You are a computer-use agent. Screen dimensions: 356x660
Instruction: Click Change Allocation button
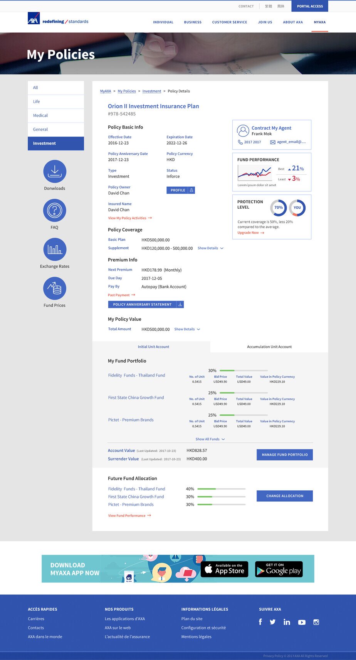(x=285, y=496)
